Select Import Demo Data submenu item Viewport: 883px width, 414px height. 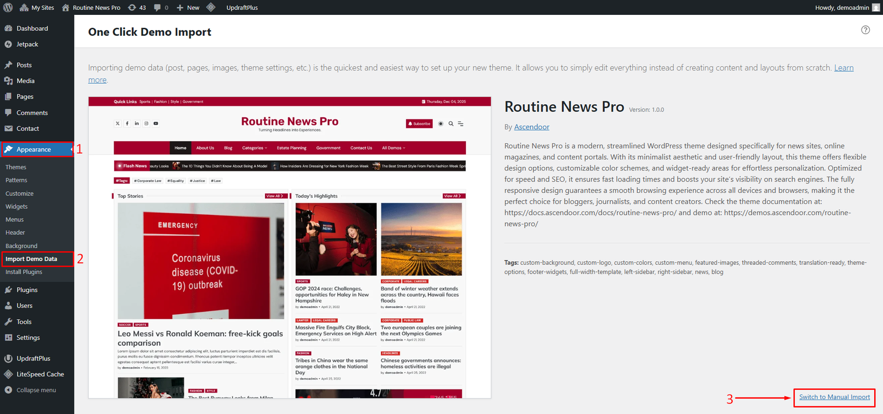[31, 259]
